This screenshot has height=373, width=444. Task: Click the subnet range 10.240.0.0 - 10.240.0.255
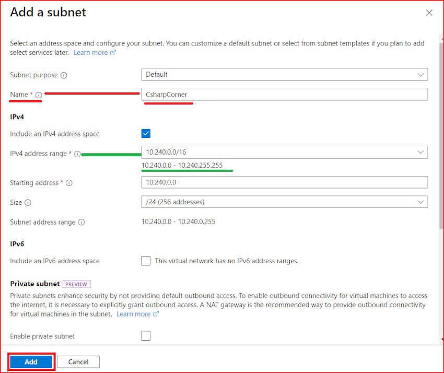tap(179, 222)
